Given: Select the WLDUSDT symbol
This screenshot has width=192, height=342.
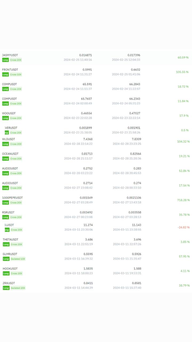Looking at the screenshot, I should click(9, 139).
